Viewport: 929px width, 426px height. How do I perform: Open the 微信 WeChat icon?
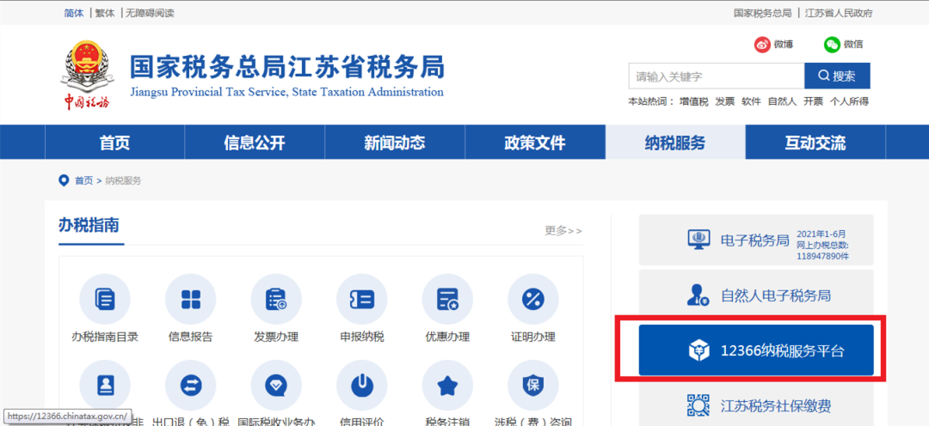pos(832,45)
